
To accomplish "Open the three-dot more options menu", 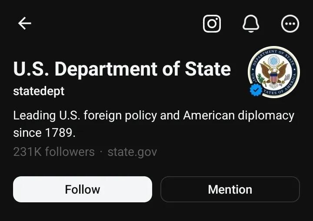I will (290, 23).
